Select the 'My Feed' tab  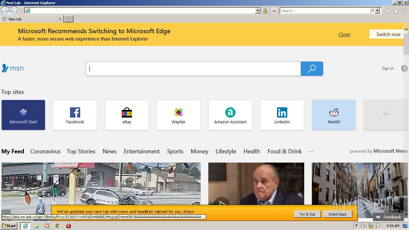(x=13, y=151)
